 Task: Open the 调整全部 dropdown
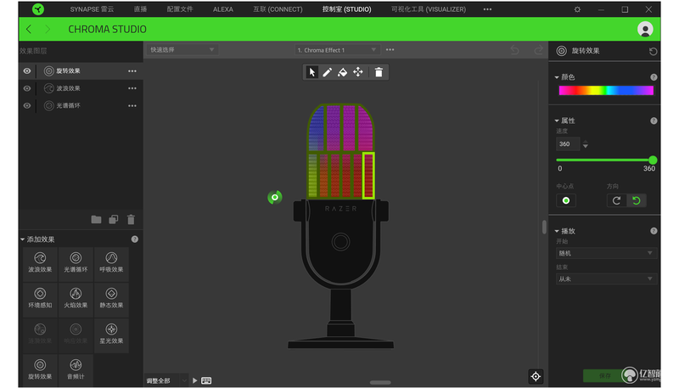click(x=166, y=380)
